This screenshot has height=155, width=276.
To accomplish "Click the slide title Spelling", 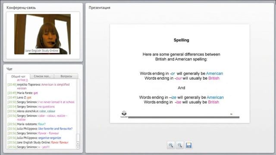I will [x=181, y=40].
